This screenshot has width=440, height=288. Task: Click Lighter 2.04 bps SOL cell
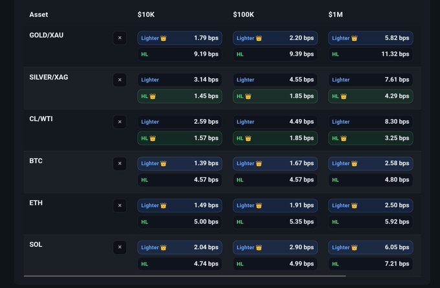click(x=180, y=247)
